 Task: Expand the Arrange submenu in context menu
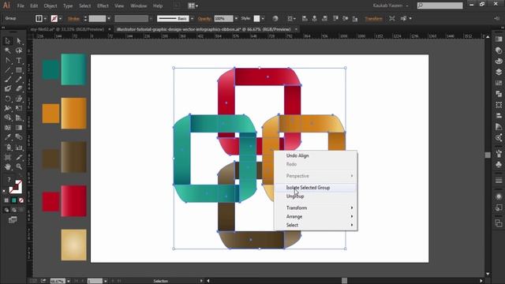click(x=316, y=217)
